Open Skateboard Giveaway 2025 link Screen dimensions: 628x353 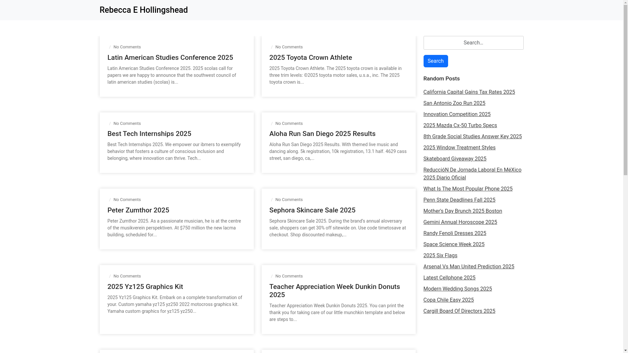click(x=455, y=159)
